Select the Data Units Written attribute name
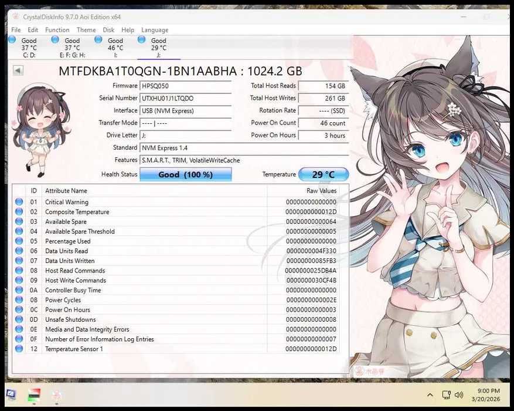 coord(70,261)
